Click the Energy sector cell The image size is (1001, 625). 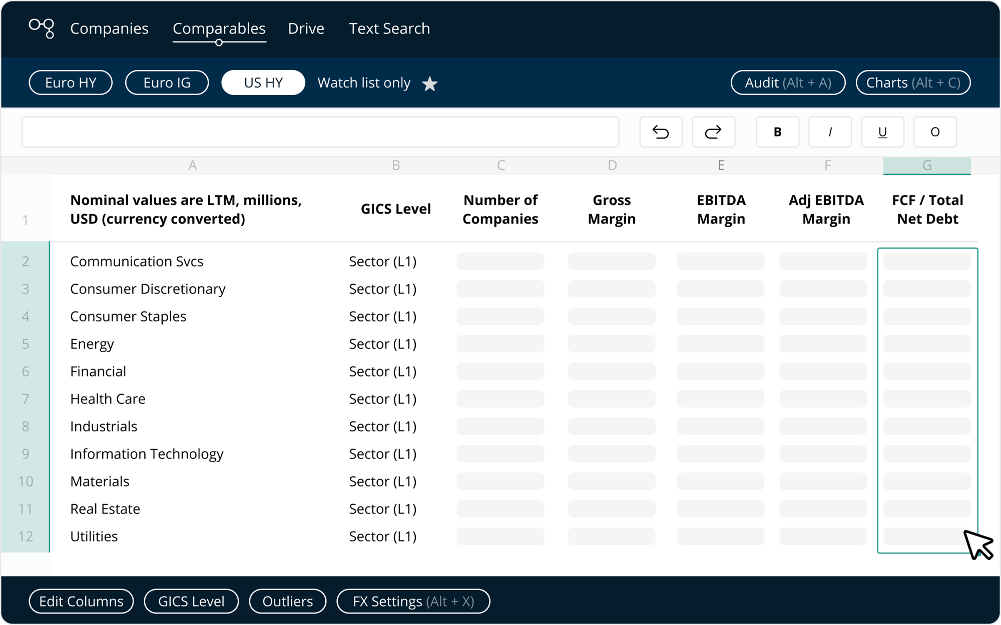(x=92, y=343)
